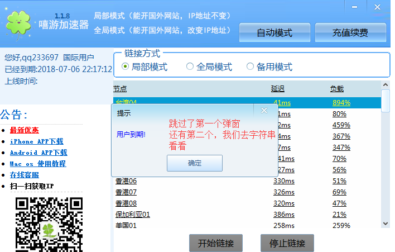Open the Mac os 使用教程 link
The height and width of the screenshot is (252, 395).
click(37, 164)
